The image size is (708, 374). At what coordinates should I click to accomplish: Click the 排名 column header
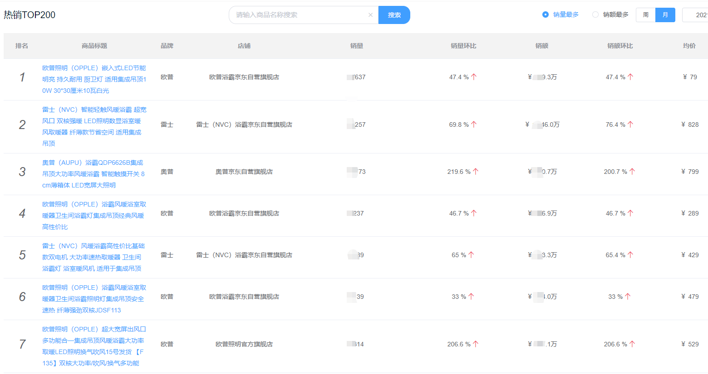tap(22, 46)
